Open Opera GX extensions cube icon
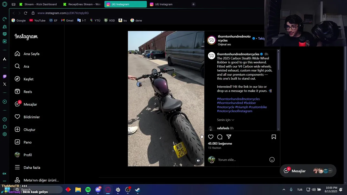This screenshot has width=347, height=195. [5, 127]
